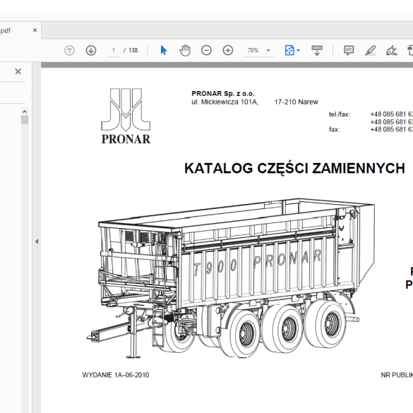Select the arrow selection tool

tap(164, 50)
